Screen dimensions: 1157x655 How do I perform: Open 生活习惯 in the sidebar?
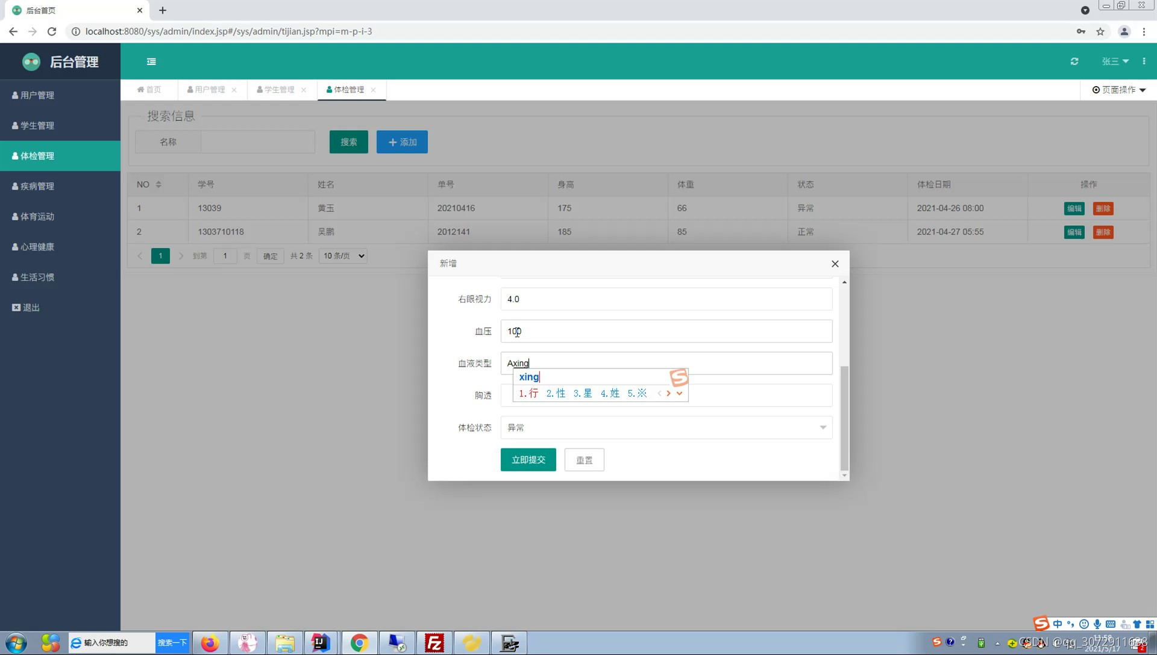click(60, 277)
